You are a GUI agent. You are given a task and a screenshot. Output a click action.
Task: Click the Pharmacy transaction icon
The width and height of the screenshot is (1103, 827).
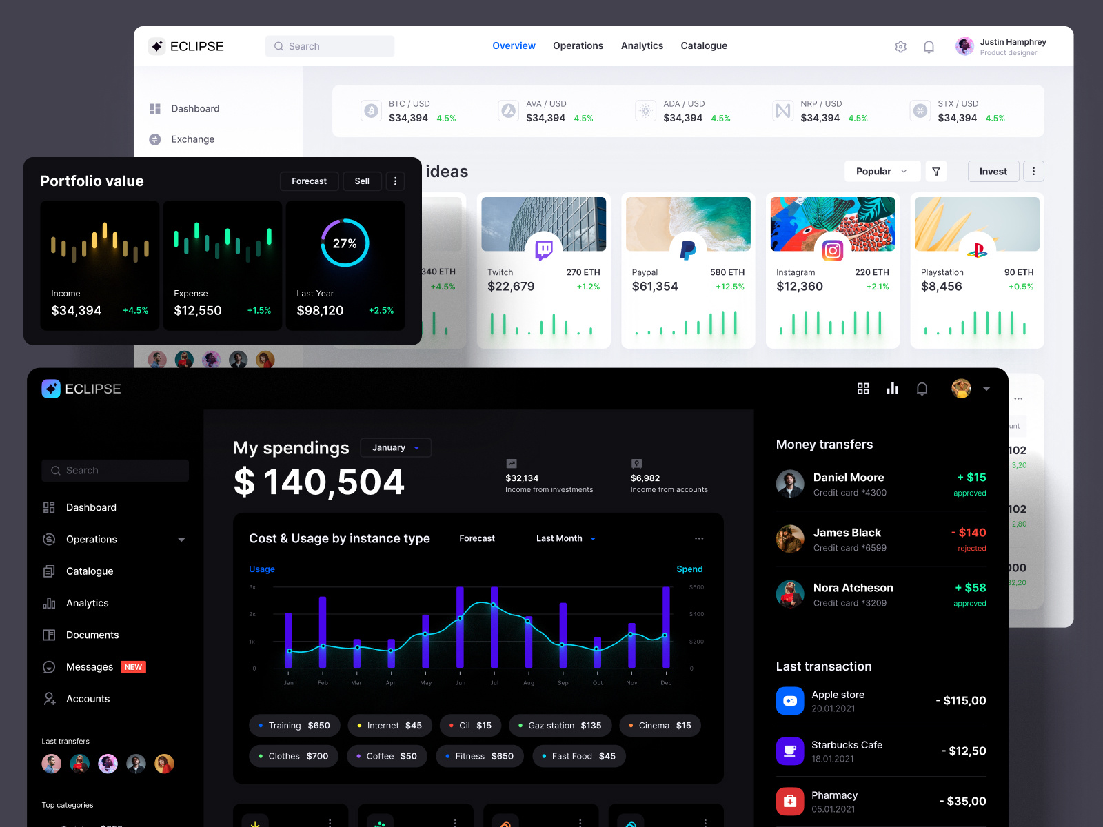click(x=790, y=802)
